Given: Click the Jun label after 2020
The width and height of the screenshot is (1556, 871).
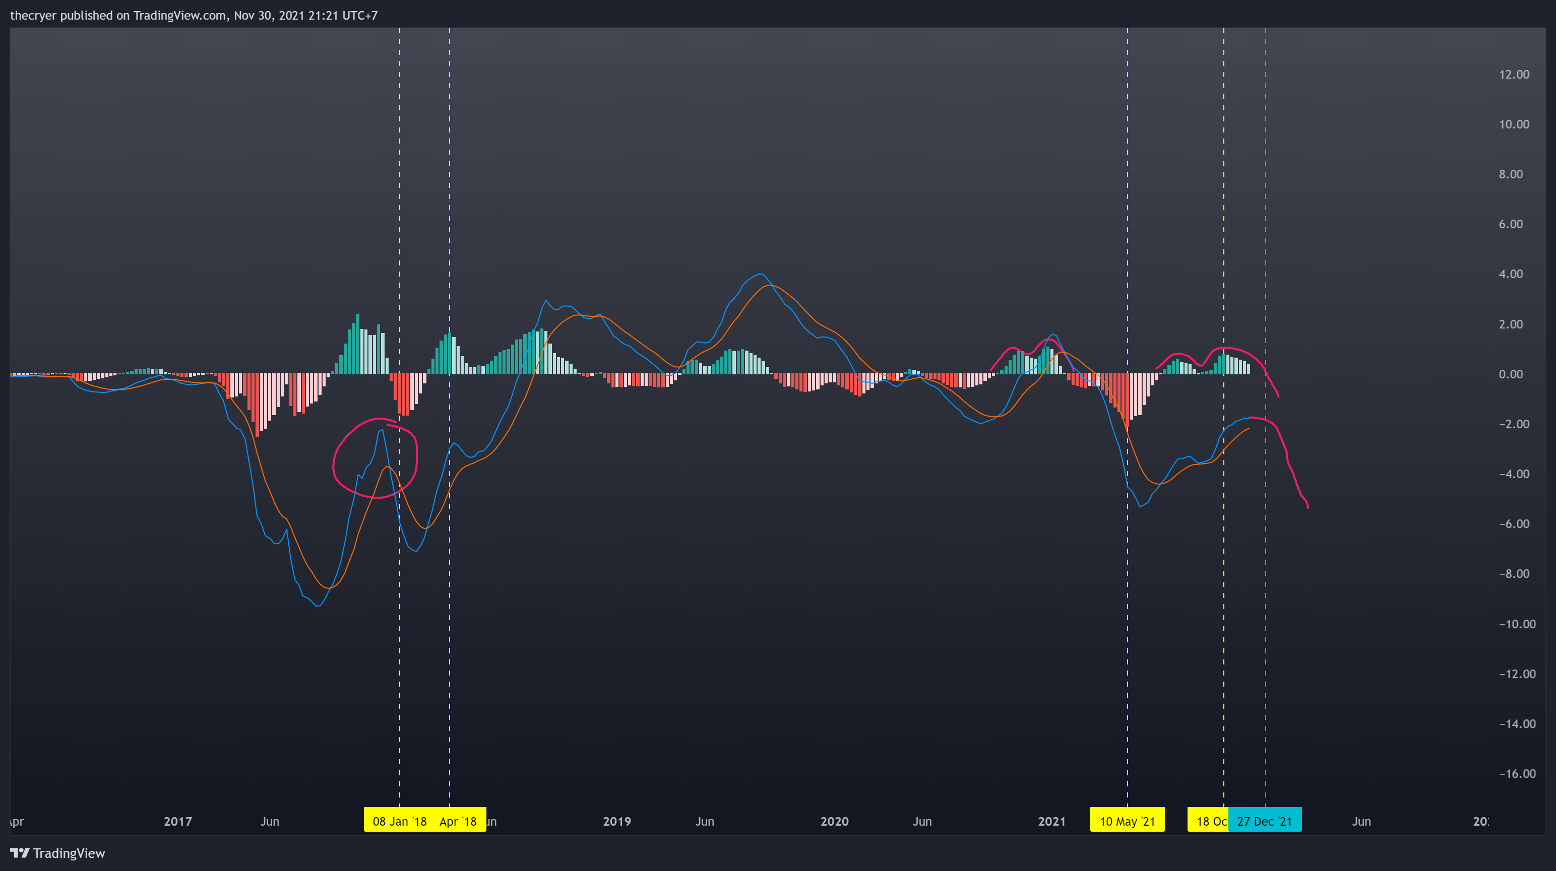Looking at the screenshot, I should (x=922, y=822).
